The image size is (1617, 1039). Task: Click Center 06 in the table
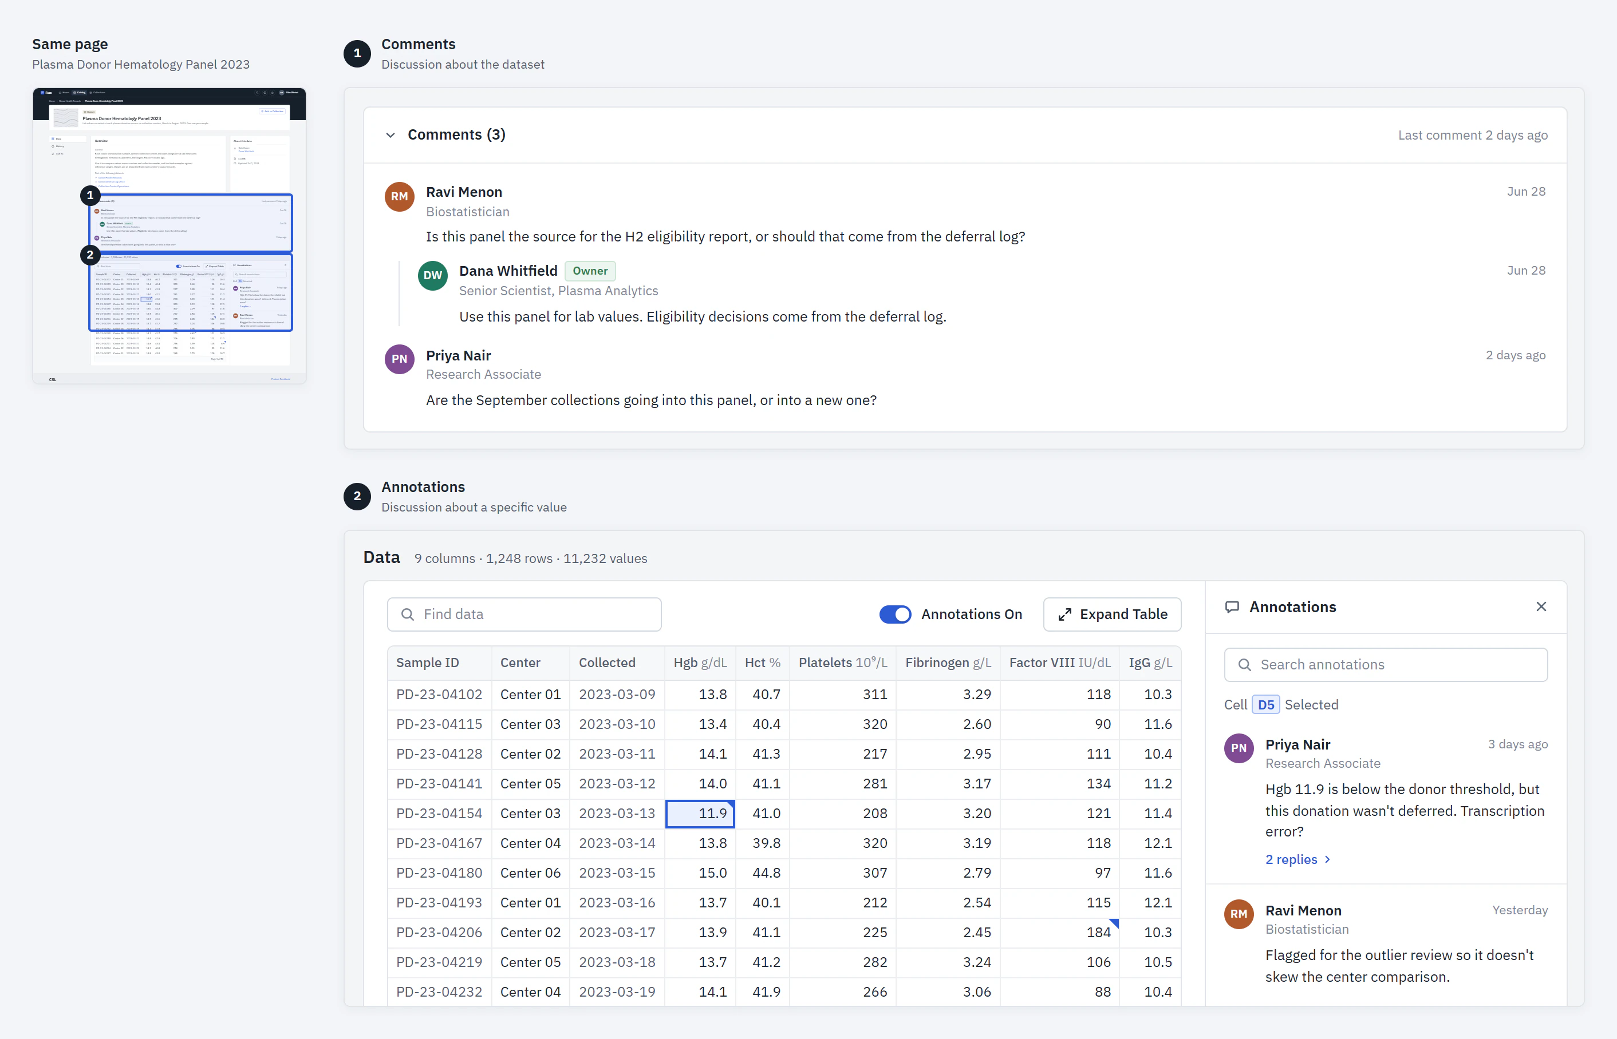[x=530, y=873]
